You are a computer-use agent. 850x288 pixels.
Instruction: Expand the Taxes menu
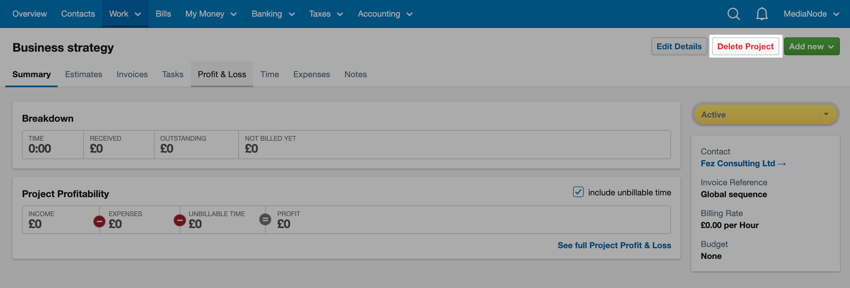tap(326, 14)
